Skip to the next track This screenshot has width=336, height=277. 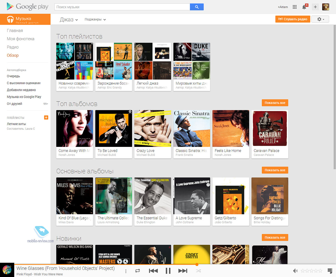(x=183, y=271)
